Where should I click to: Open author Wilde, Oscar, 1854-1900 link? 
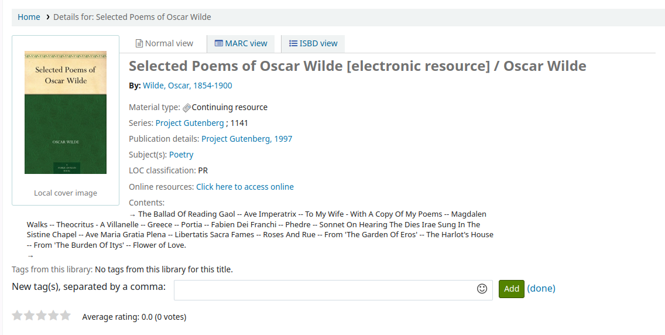[187, 86]
